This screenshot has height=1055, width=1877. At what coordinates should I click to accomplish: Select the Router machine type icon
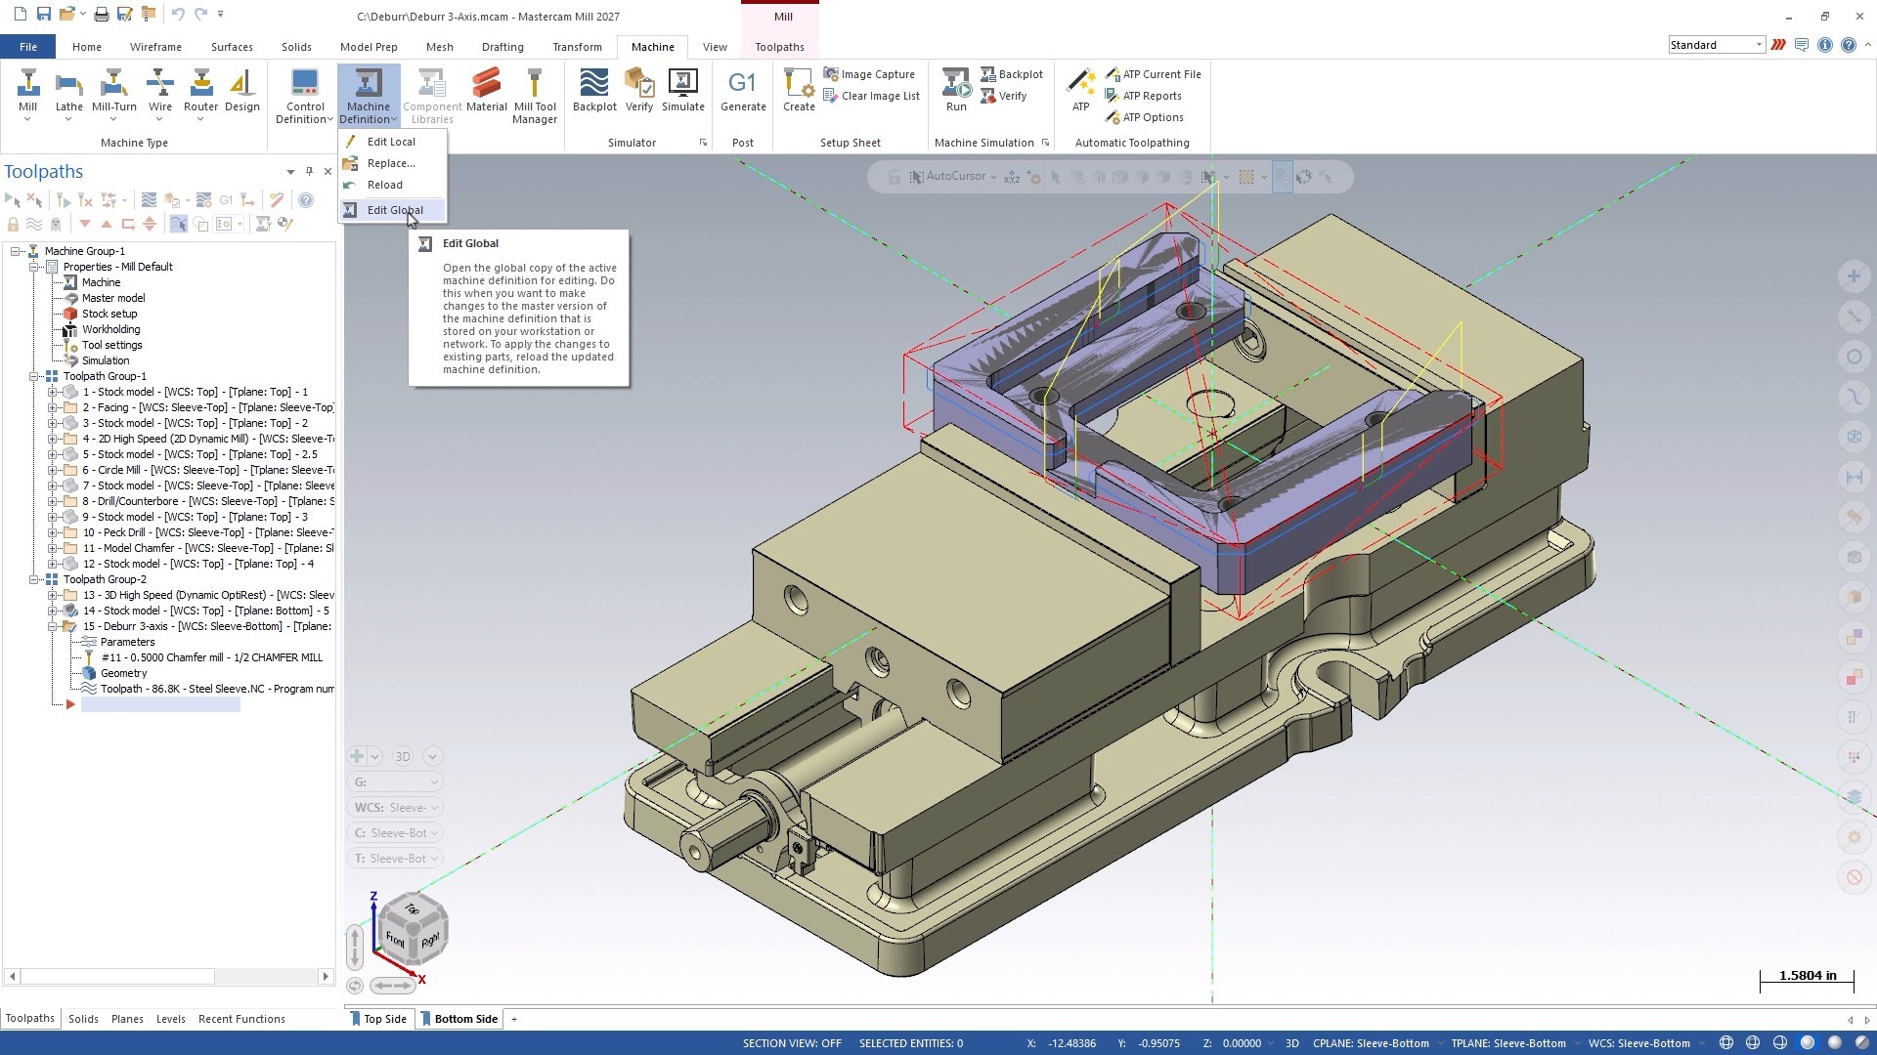click(x=200, y=93)
